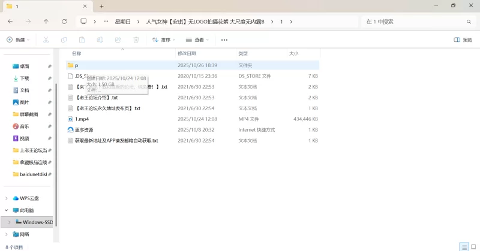Select the 1.mp4 file
480x251 pixels.
click(82, 119)
